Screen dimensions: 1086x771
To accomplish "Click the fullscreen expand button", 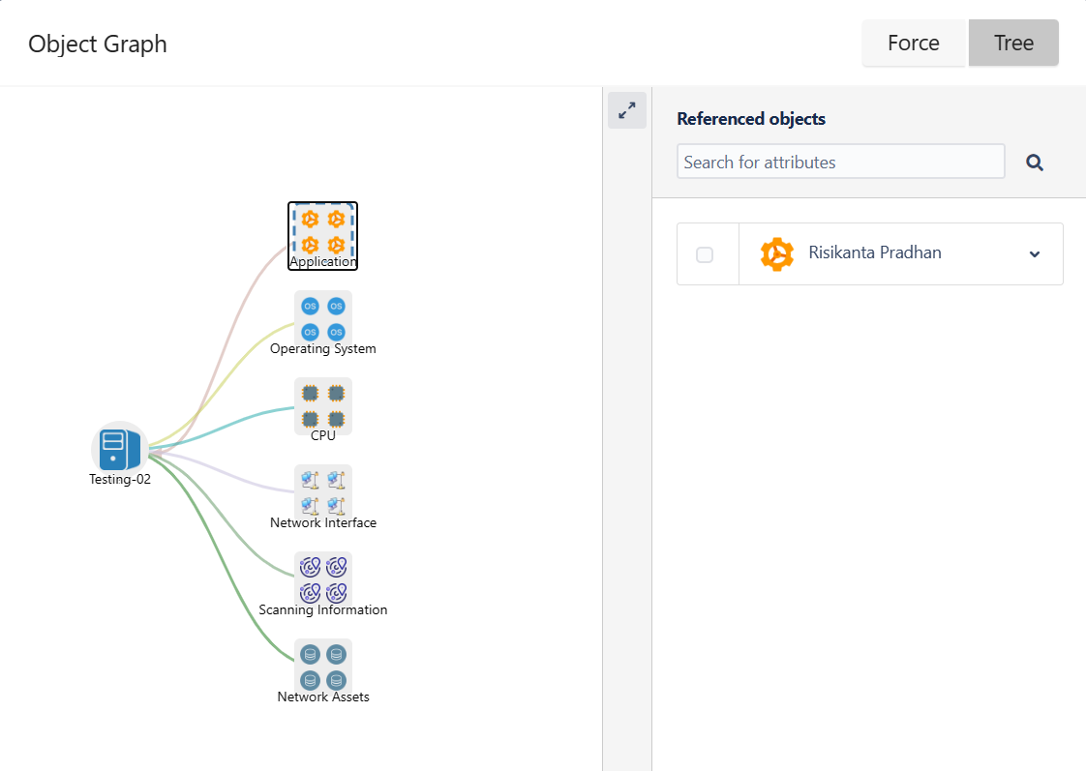I will point(626,110).
